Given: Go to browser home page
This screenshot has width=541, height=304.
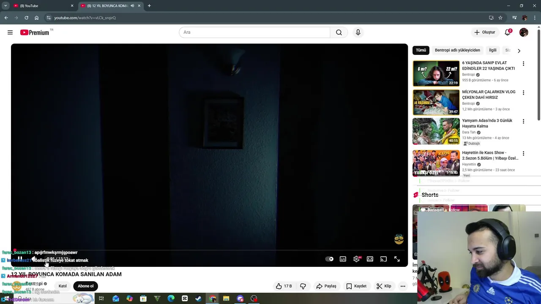Looking at the screenshot, I should (36, 18).
